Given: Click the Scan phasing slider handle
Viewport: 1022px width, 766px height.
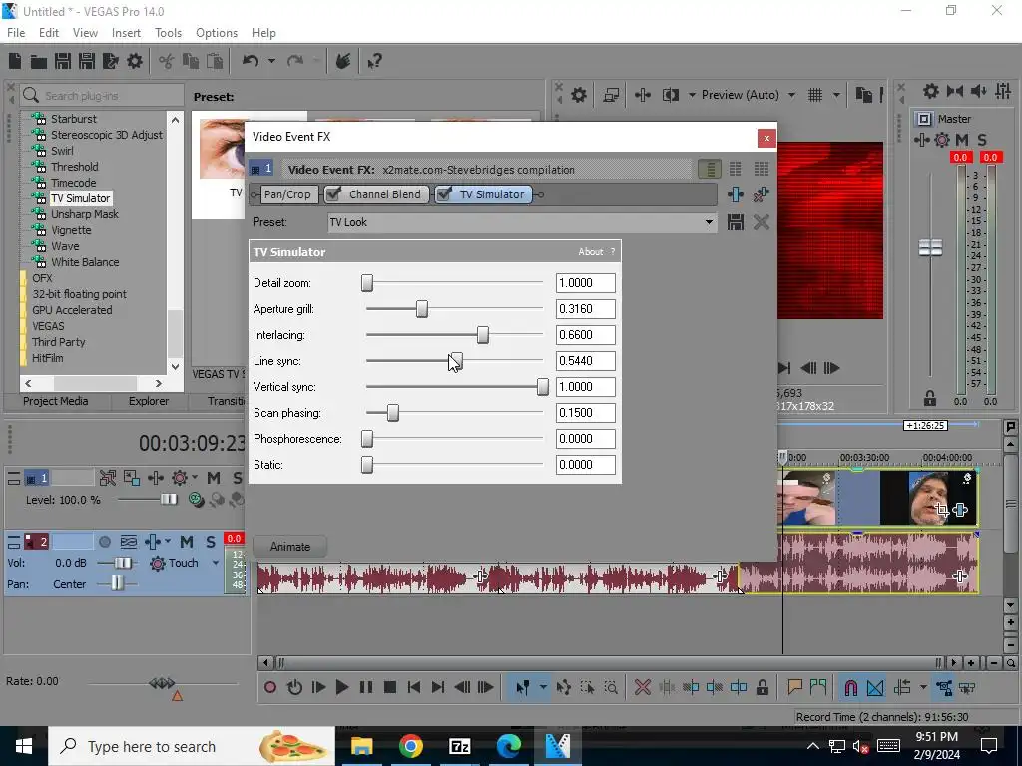Looking at the screenshot, I should tap(393, 413).
